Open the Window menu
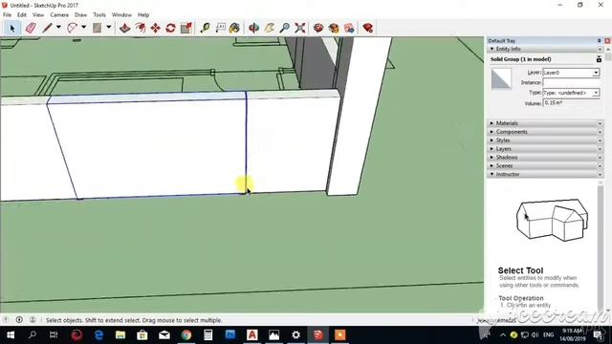This screenshot has height=344, width=612. [x=121, y=15]
